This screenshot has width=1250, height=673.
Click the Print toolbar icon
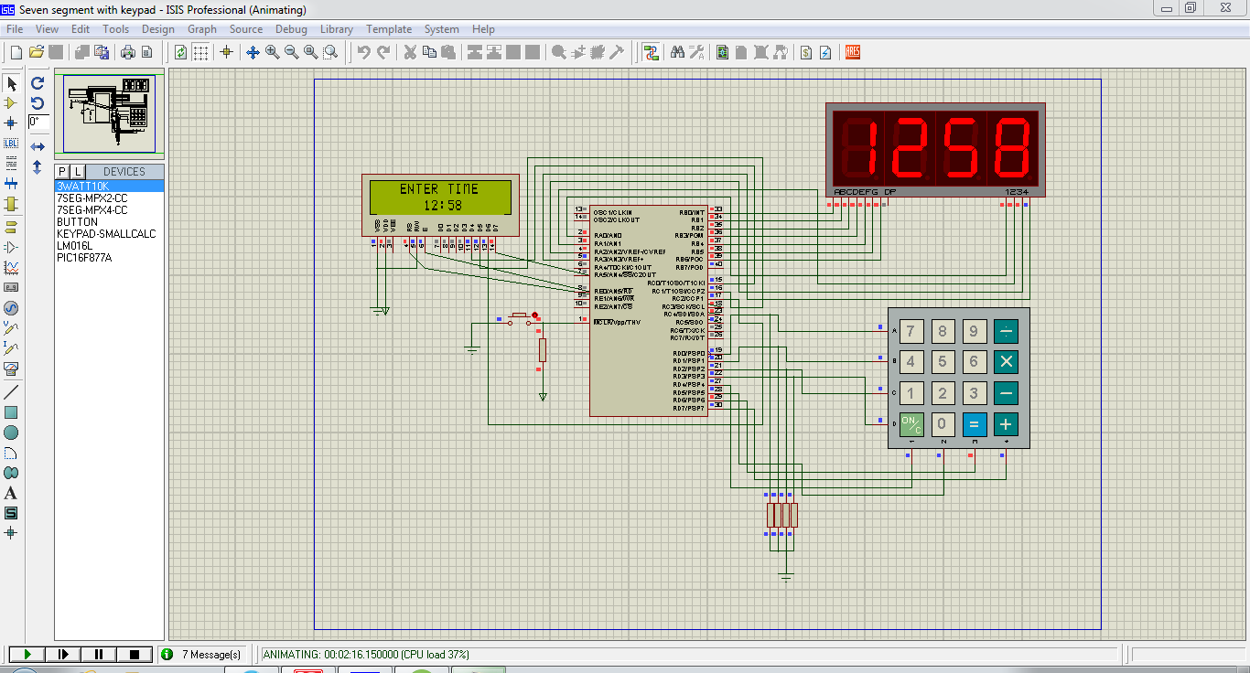[x=128, y=52]
